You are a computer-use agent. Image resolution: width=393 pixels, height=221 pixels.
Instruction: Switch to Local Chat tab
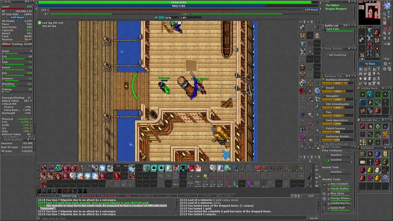49,196
